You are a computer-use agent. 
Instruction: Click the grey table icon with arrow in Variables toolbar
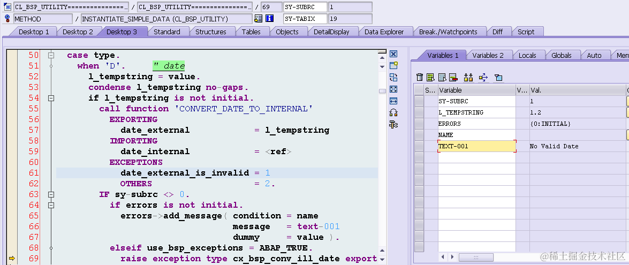pyautogui.click(x=442, y=78)
